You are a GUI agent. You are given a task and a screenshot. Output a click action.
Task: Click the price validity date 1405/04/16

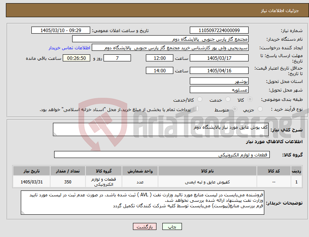point(219,70)
